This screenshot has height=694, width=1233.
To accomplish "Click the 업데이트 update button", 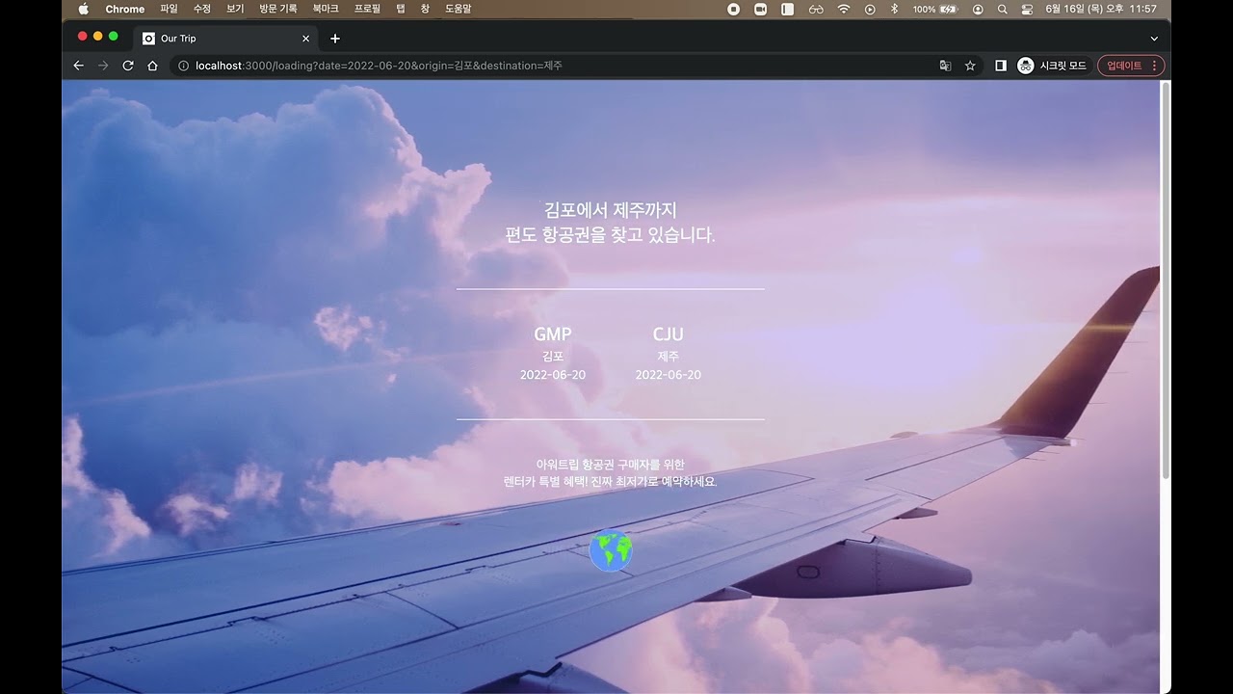I will point(1124,66).
